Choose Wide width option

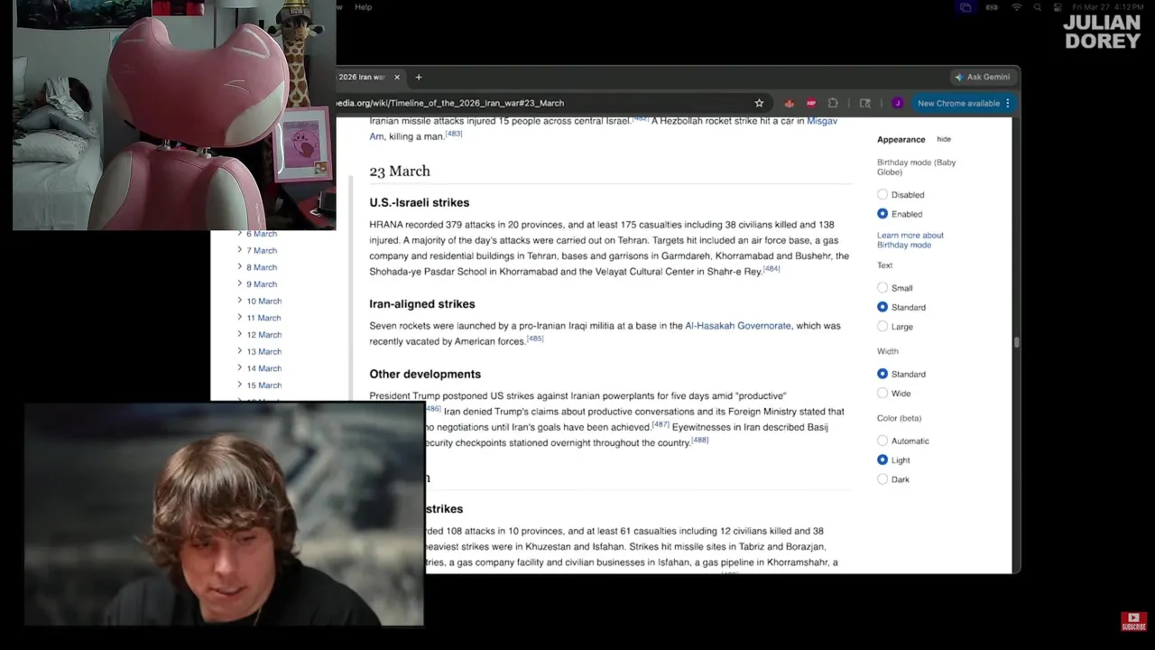[x=882, y=394]
